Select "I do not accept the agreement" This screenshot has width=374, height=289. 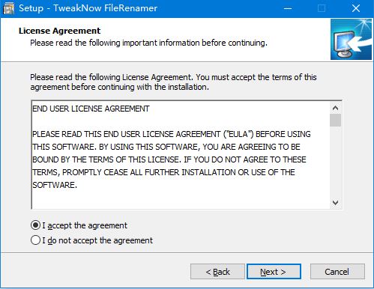click(91, 240)
